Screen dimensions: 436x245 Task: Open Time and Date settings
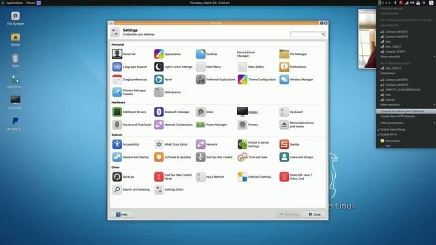(253, 157)
